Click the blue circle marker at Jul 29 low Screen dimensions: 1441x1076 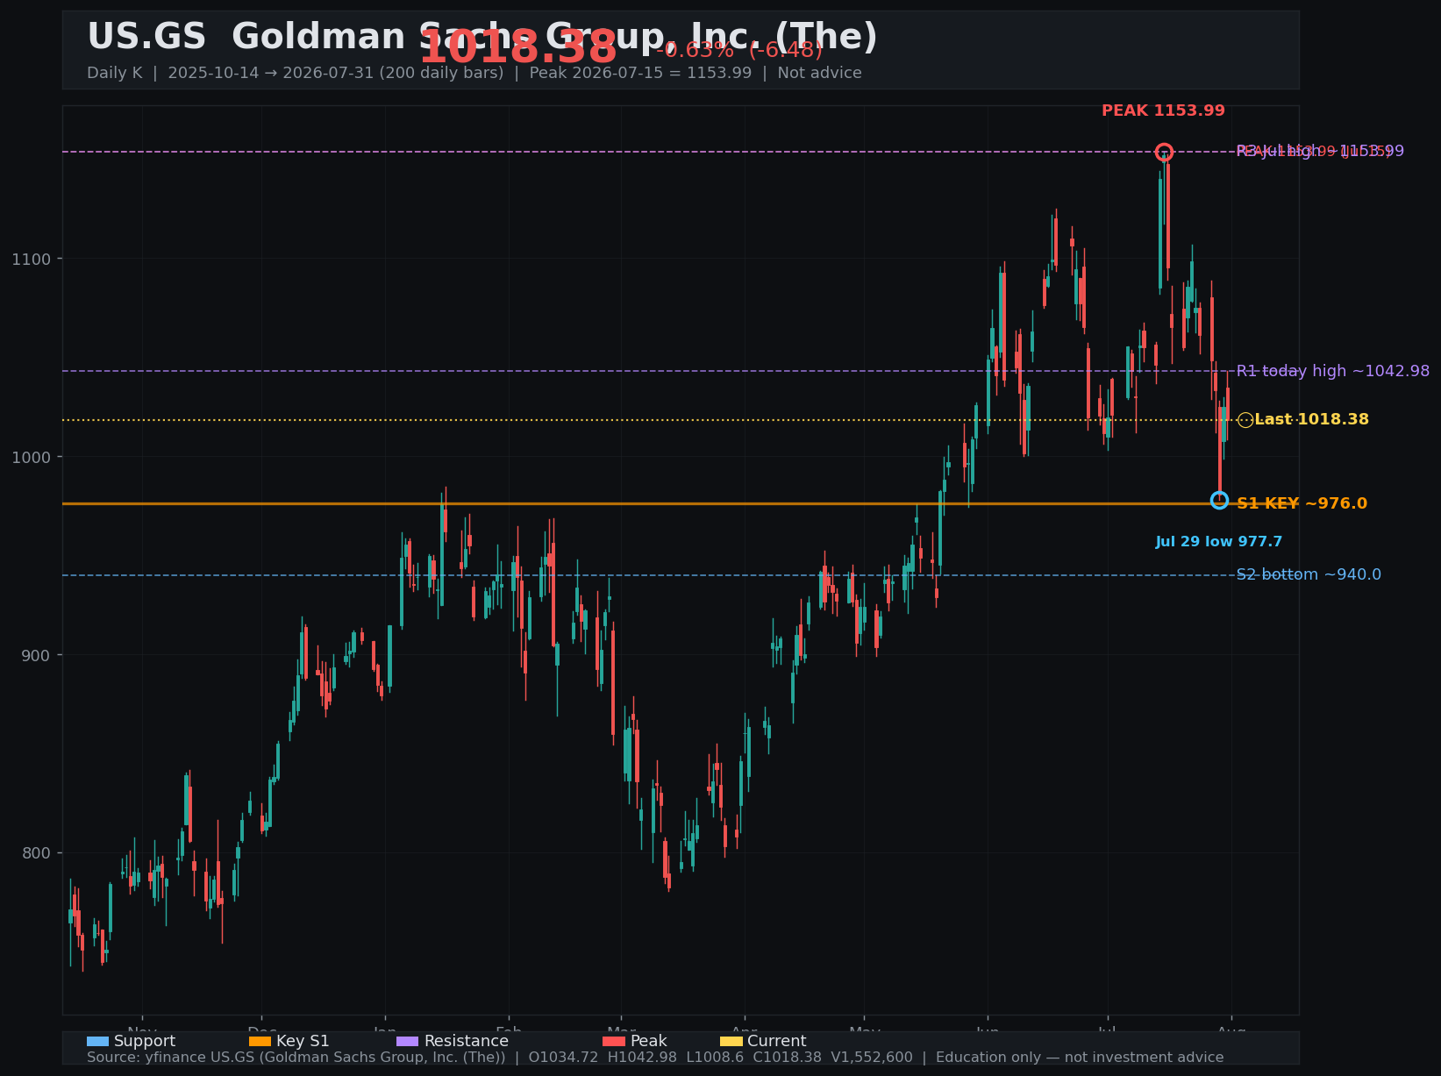click(1219, 500)
